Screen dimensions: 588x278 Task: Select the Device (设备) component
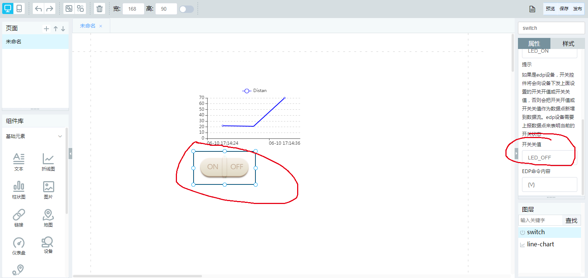pyautogui.click(x=48, y=245)
